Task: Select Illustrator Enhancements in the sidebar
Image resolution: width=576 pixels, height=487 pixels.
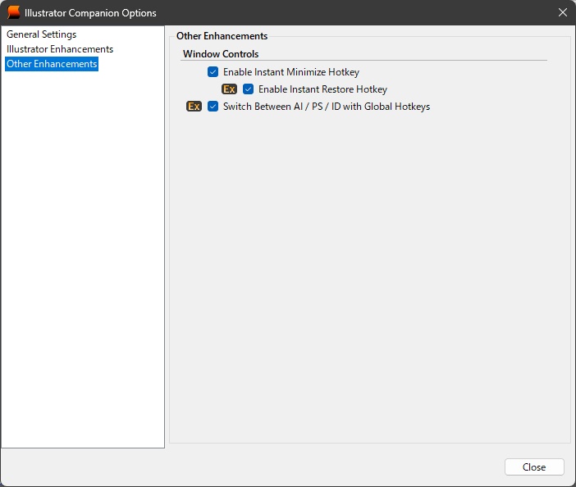Action: pos(60,49)
